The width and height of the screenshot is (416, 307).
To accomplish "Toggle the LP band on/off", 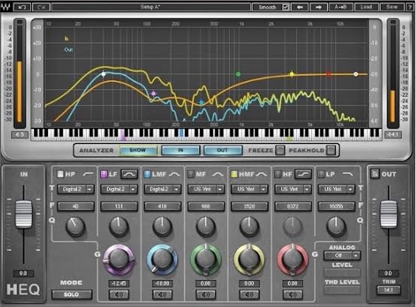I will pos(321,174).
